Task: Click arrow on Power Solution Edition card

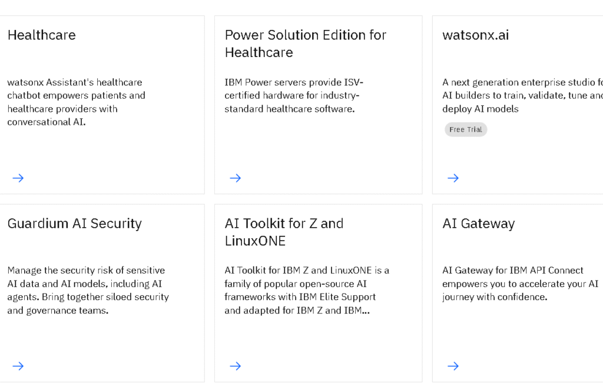Action: click(x=236, y=178)
